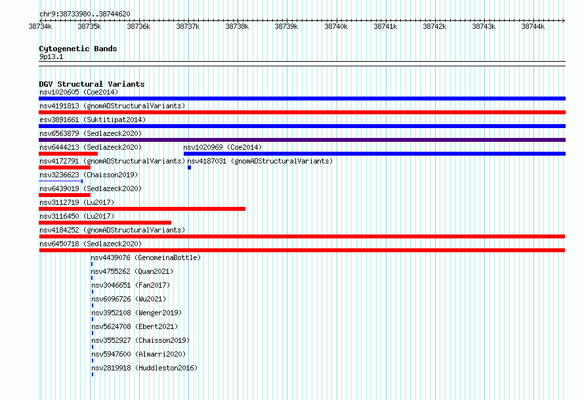
Task: Click the chr9:38733980..38744620 coordinate label
Action: pyautogui.click(x=85, y=14)
